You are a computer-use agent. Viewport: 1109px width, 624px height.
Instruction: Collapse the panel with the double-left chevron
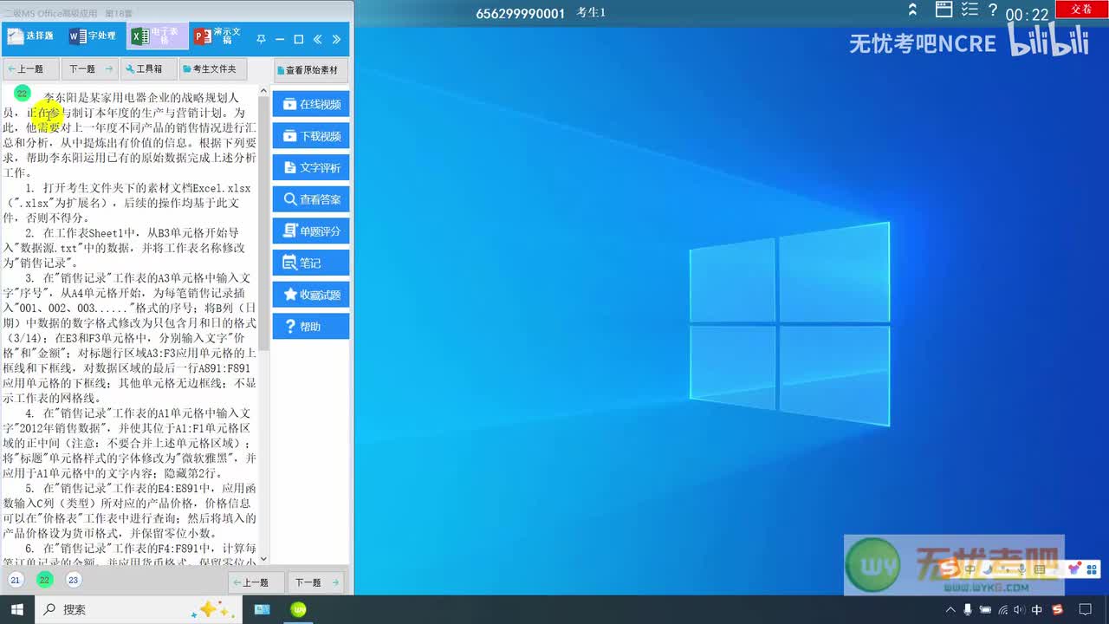(318, 39)
